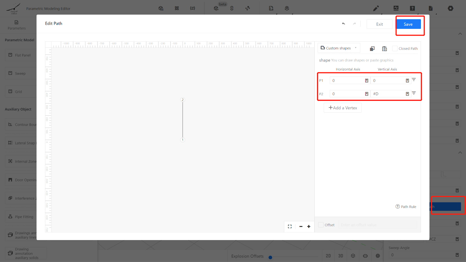
Task: Zoom out of the path canvas
Action: point(301,226)
